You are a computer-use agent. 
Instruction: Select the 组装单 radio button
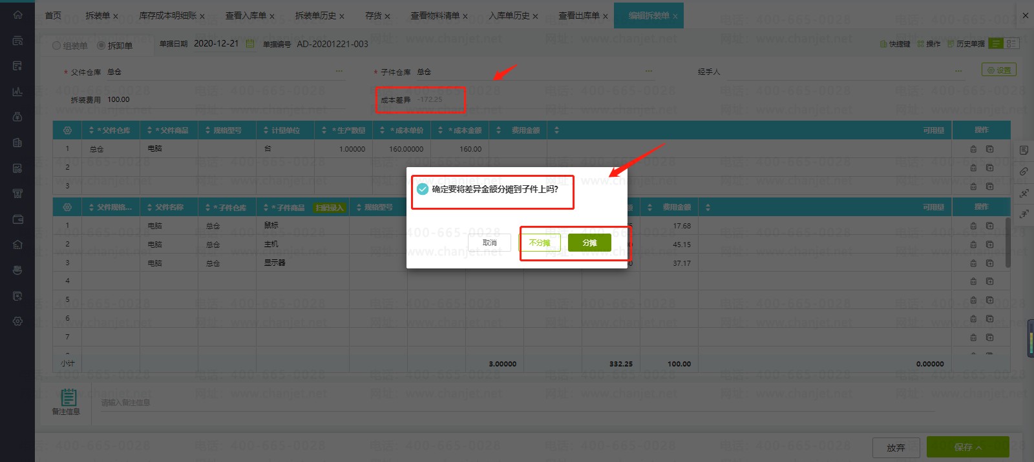[x=57, y=46]
